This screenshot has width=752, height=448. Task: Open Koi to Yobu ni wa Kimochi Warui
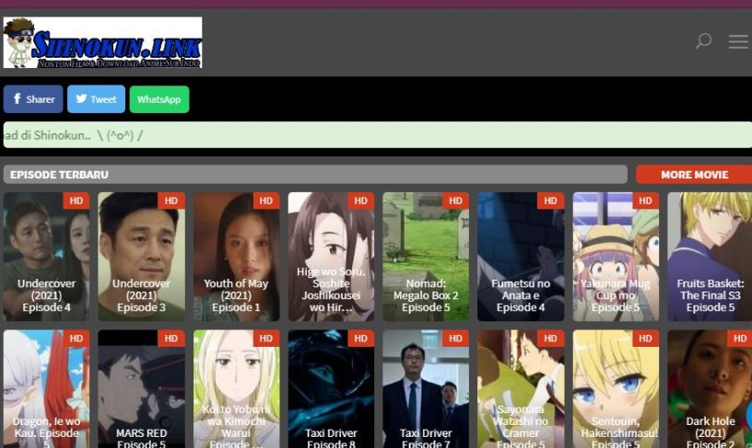coord(237,389)
